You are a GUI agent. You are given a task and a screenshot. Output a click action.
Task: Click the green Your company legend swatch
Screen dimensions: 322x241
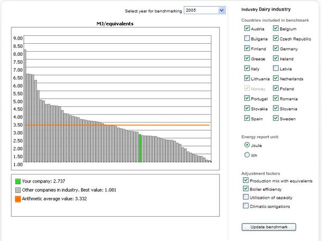18,181
